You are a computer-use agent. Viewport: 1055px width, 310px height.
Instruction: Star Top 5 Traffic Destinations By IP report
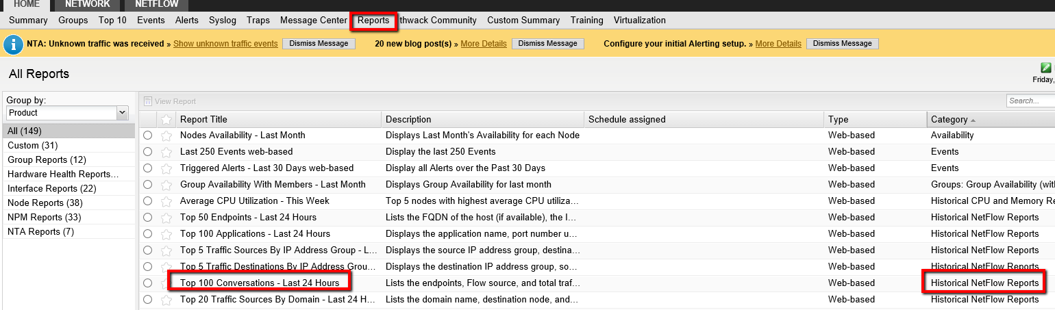[x=166, y=267]
